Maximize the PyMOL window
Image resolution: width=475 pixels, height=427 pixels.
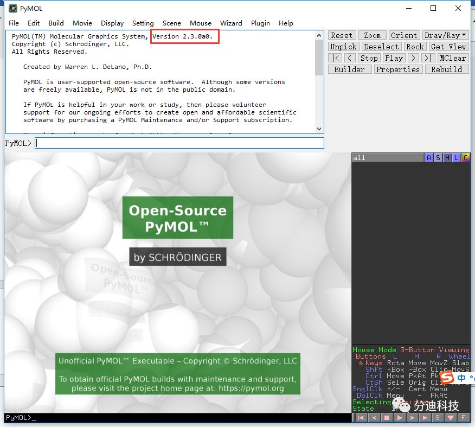pos(433,8)
